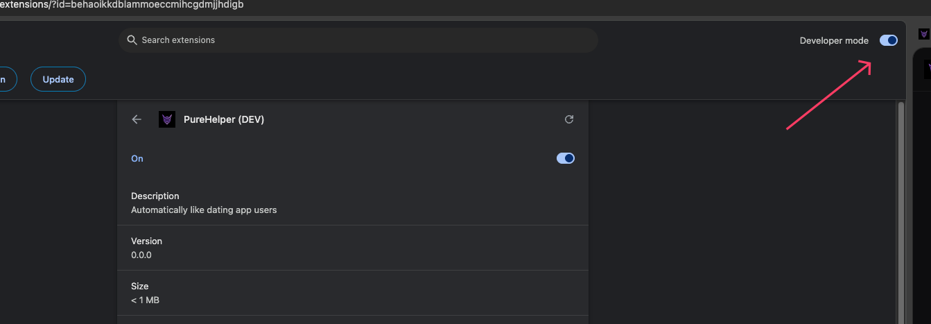The image size is (931, 324).
Task: Click the Size value < 1 MB
Action: [x=145, y=300]
